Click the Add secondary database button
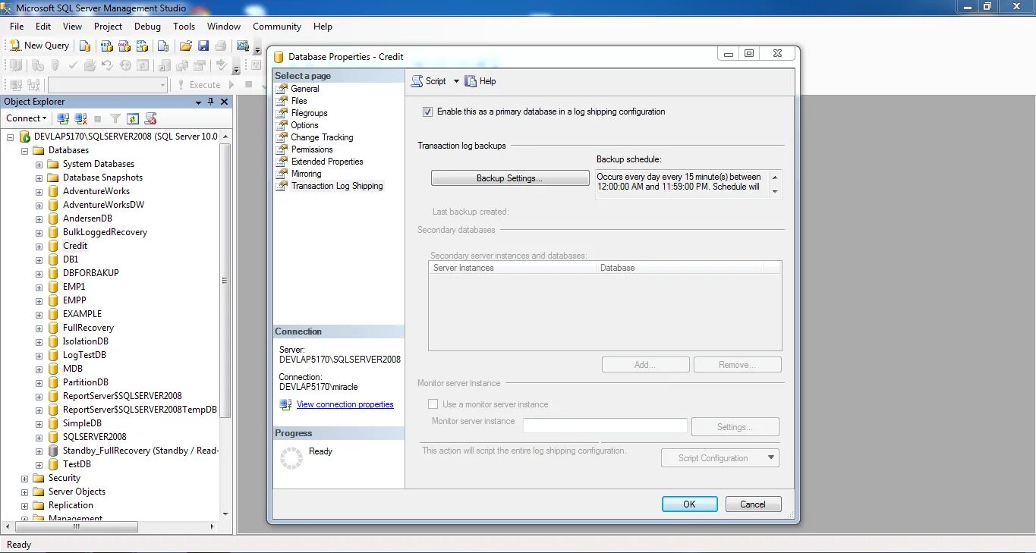 [645, 365]
